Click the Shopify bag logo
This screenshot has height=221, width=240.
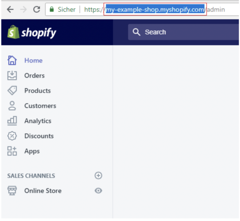(13, 32)
